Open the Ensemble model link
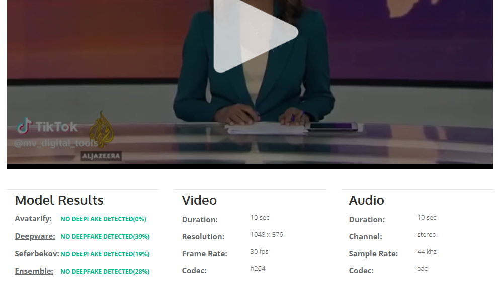 [x=34, y=271]
